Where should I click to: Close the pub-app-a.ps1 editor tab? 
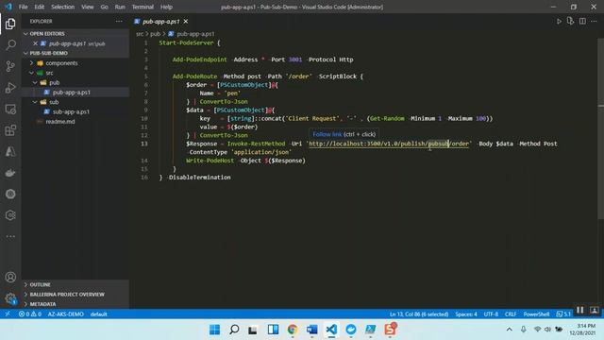[186, 21]
